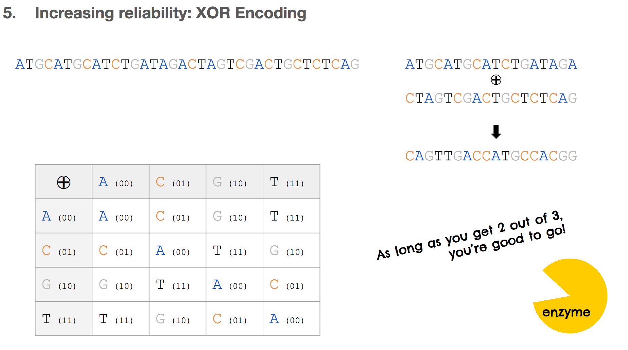Click the sequence starting with CTAGTCGACT
The width and height of the screenshot is (628, 350).
491,99
